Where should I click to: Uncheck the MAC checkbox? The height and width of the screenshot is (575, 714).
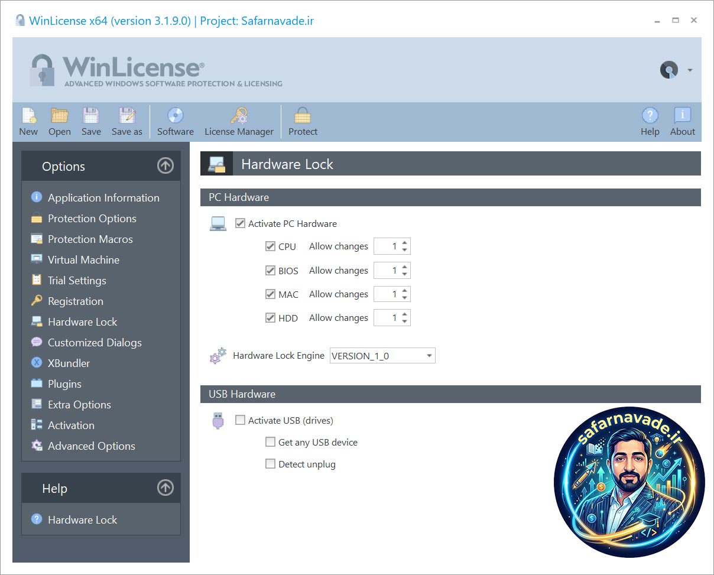[270, 294]
